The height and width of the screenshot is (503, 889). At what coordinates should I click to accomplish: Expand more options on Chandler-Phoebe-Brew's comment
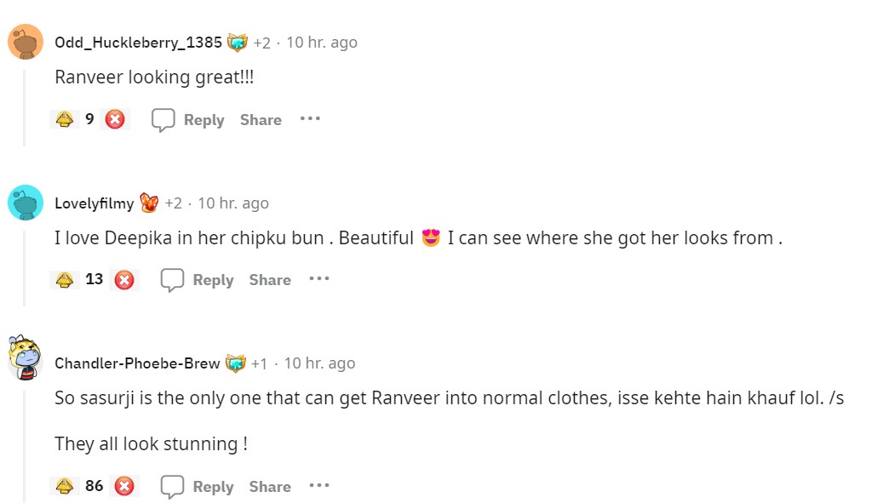pyautogui.click(x=319, y=486)
